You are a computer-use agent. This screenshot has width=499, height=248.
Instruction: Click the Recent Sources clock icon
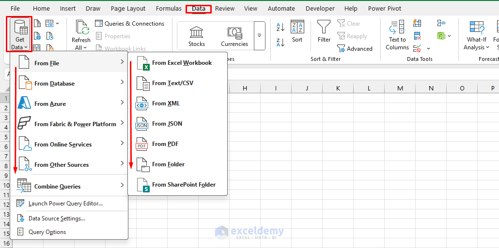49,36
